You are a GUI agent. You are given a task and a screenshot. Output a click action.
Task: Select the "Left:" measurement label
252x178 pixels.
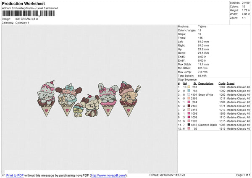[181, 42]
